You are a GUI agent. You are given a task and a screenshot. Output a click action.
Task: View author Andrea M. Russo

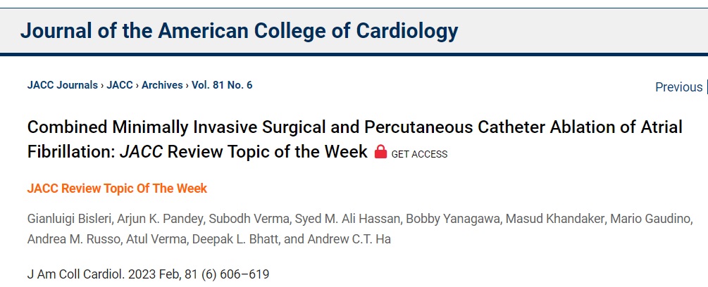pos(75,239)
